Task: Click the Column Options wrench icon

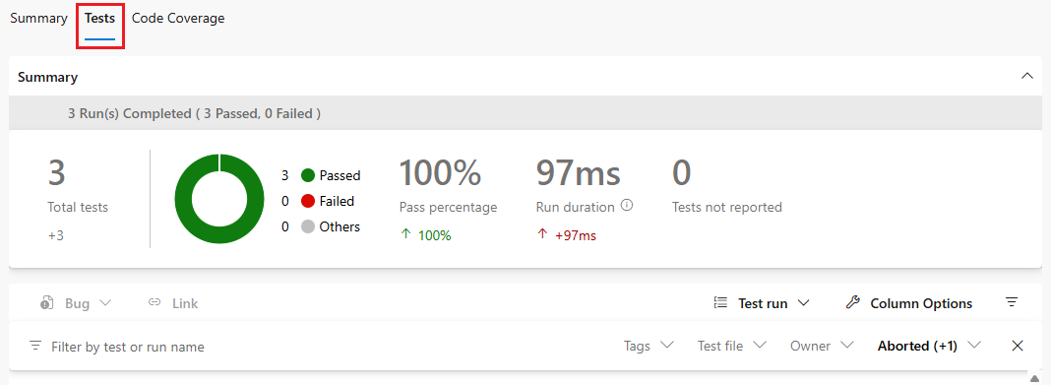Action: click(x=852, y=303)
